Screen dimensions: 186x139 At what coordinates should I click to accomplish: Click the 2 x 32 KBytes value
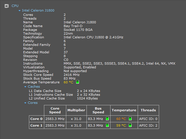tap(89, 95)
